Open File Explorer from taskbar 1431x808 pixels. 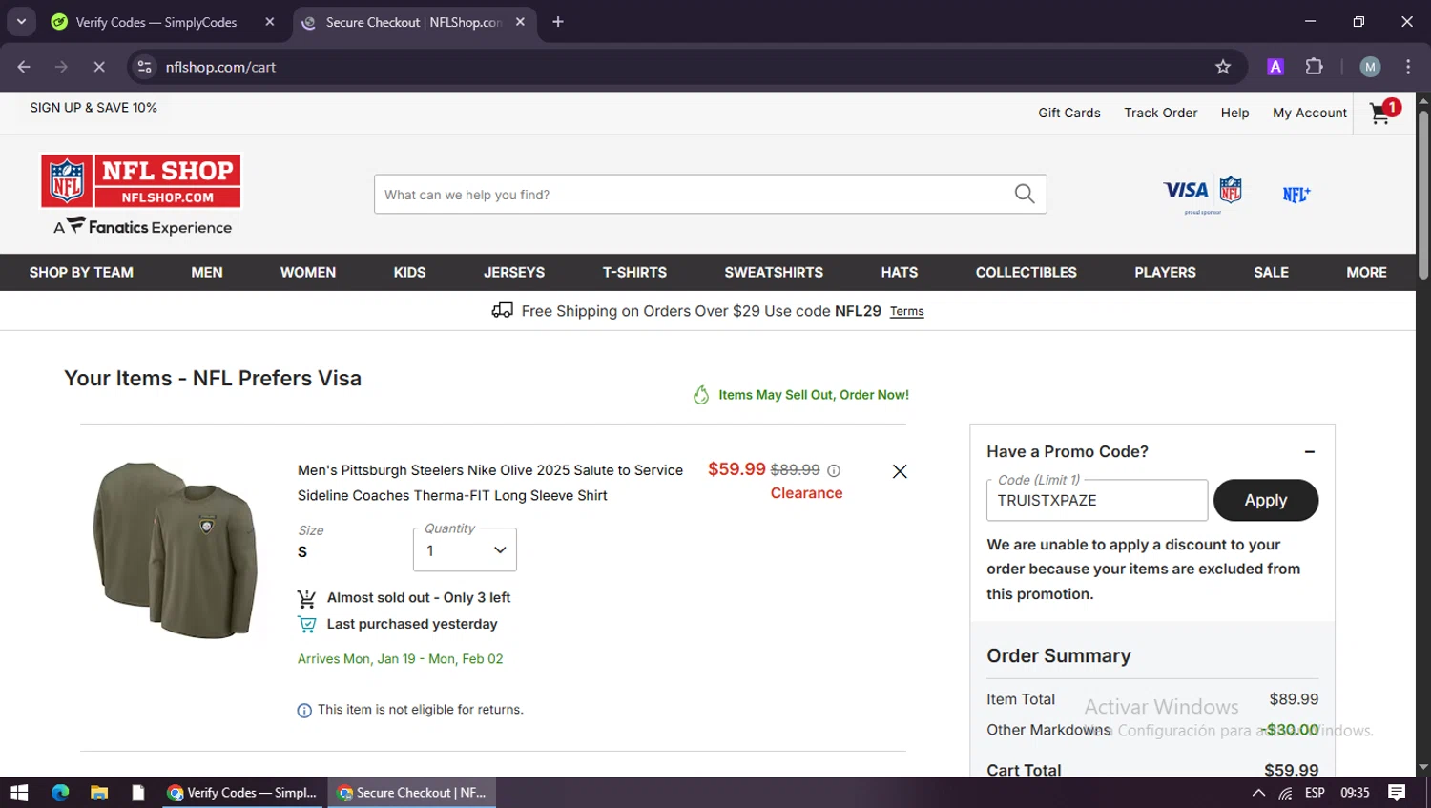[x=99, y=793]
